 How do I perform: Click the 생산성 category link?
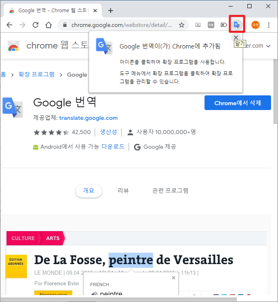pyautogui.click(x=109, y=132)
